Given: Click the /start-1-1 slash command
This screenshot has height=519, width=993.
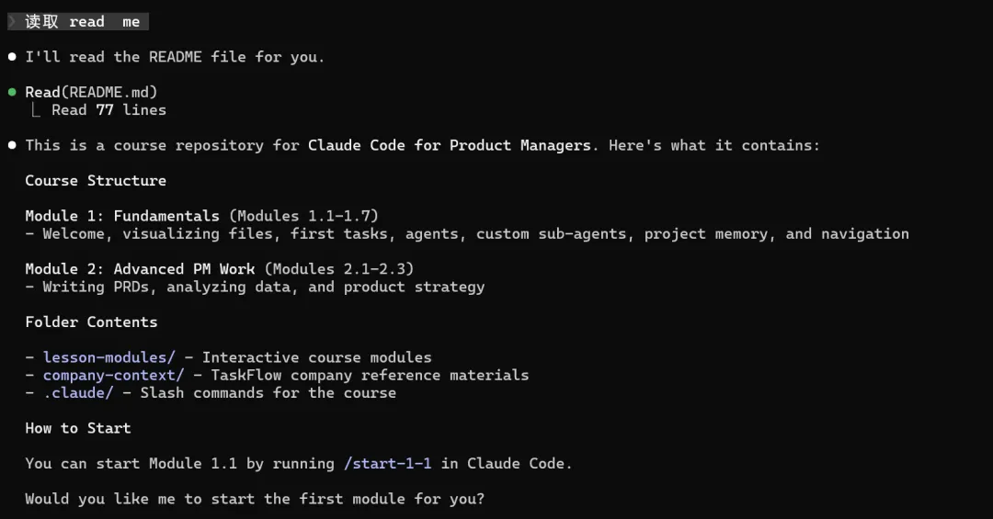Looking at the screenshot, I should coord(387,463).
